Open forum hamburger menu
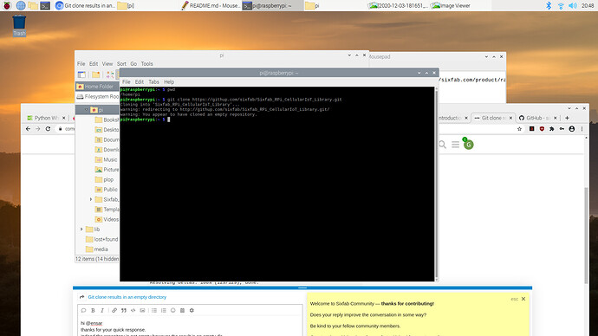Viewport: 598px width, 336px height. pos(455,145)
